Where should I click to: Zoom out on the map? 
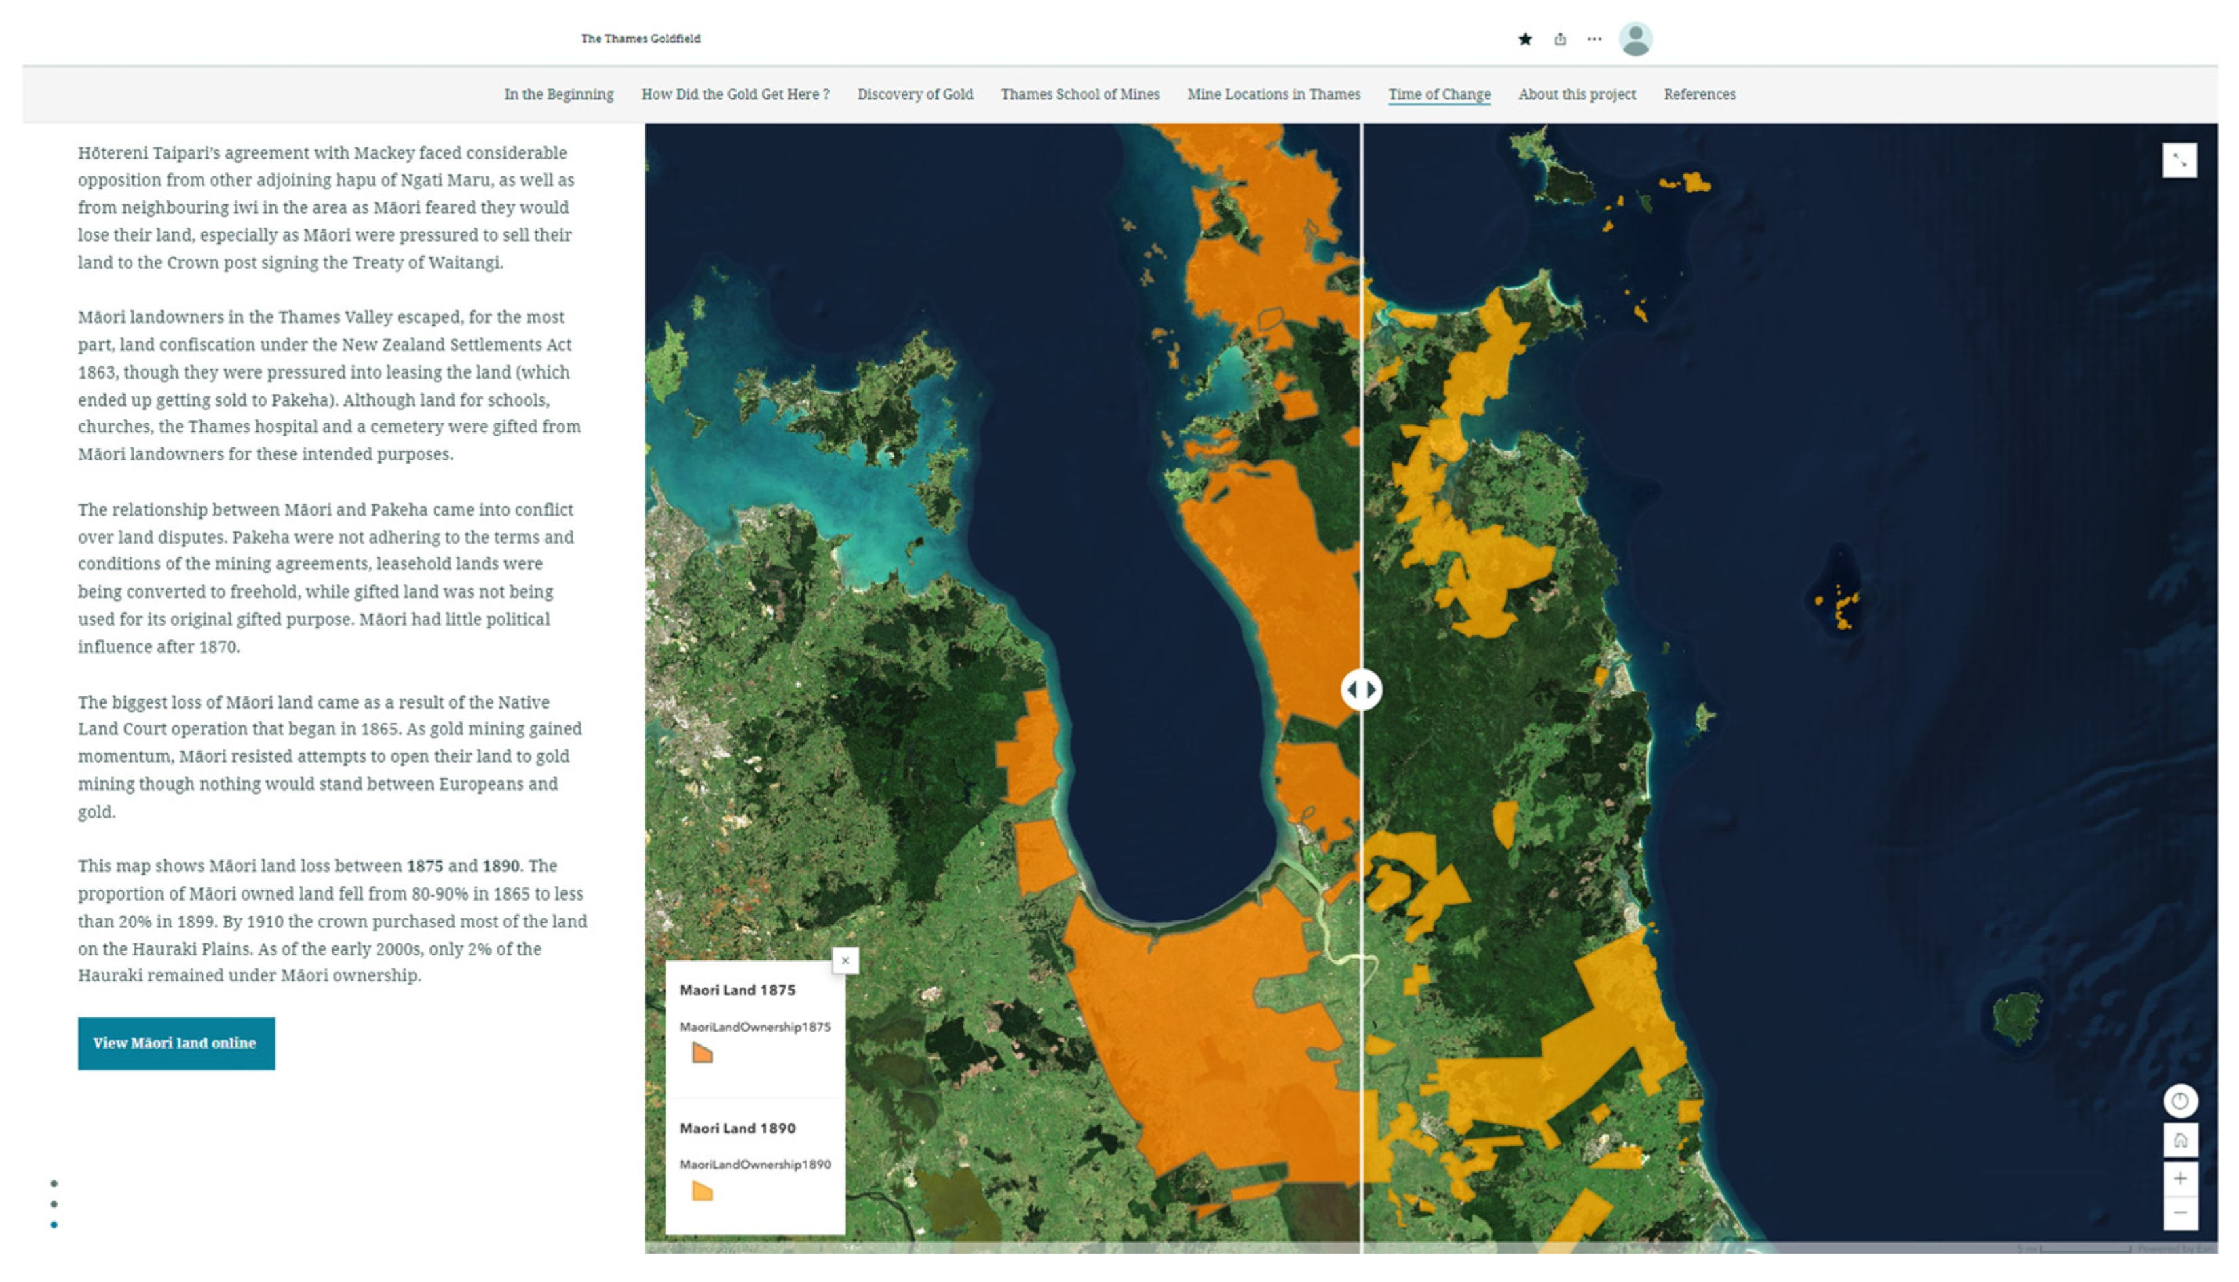(x=2179, y=1213)
